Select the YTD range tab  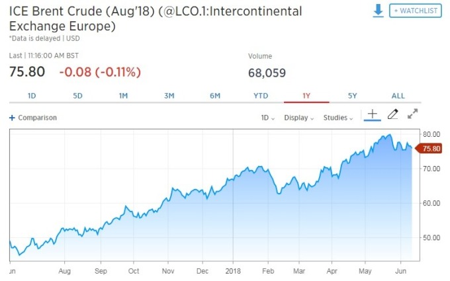tap(261, 96)
